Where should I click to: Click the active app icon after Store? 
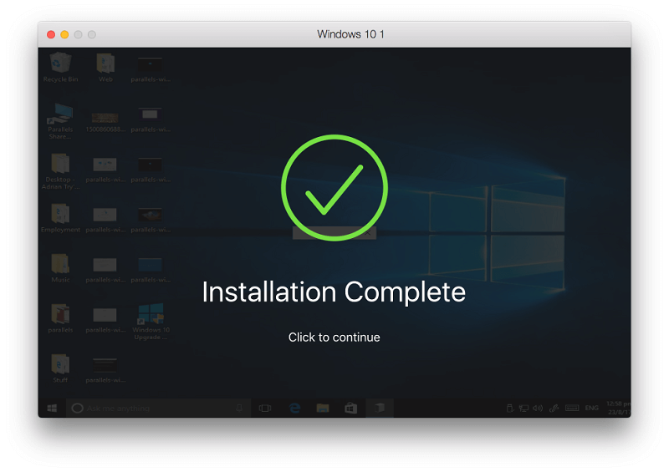(380, 408)
